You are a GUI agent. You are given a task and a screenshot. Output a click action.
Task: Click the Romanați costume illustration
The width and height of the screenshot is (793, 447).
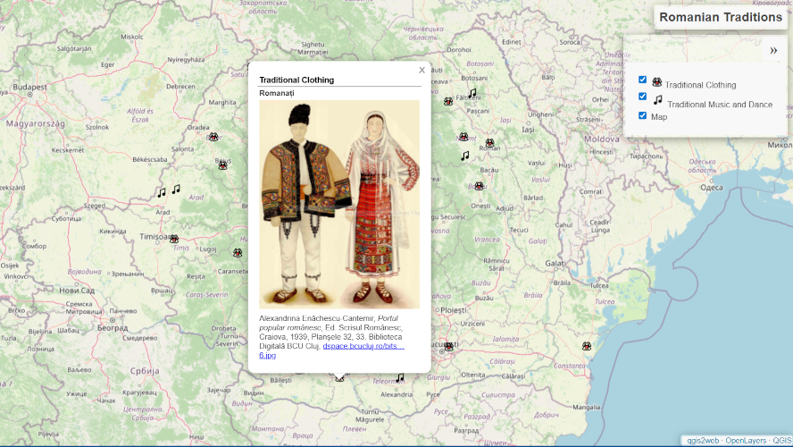pyautogui.click(x=339, y=204)
